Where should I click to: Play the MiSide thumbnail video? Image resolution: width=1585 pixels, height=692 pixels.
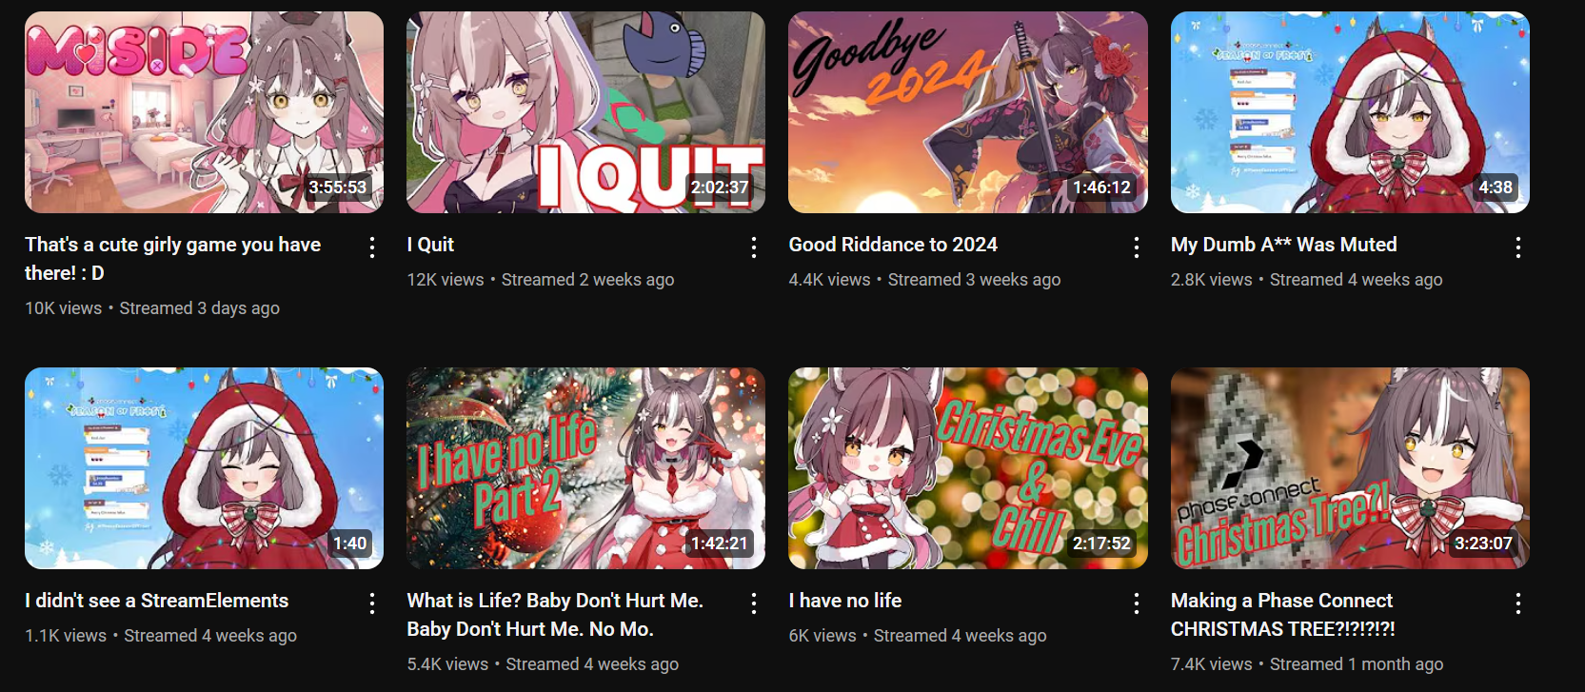(x=204, y=112)
